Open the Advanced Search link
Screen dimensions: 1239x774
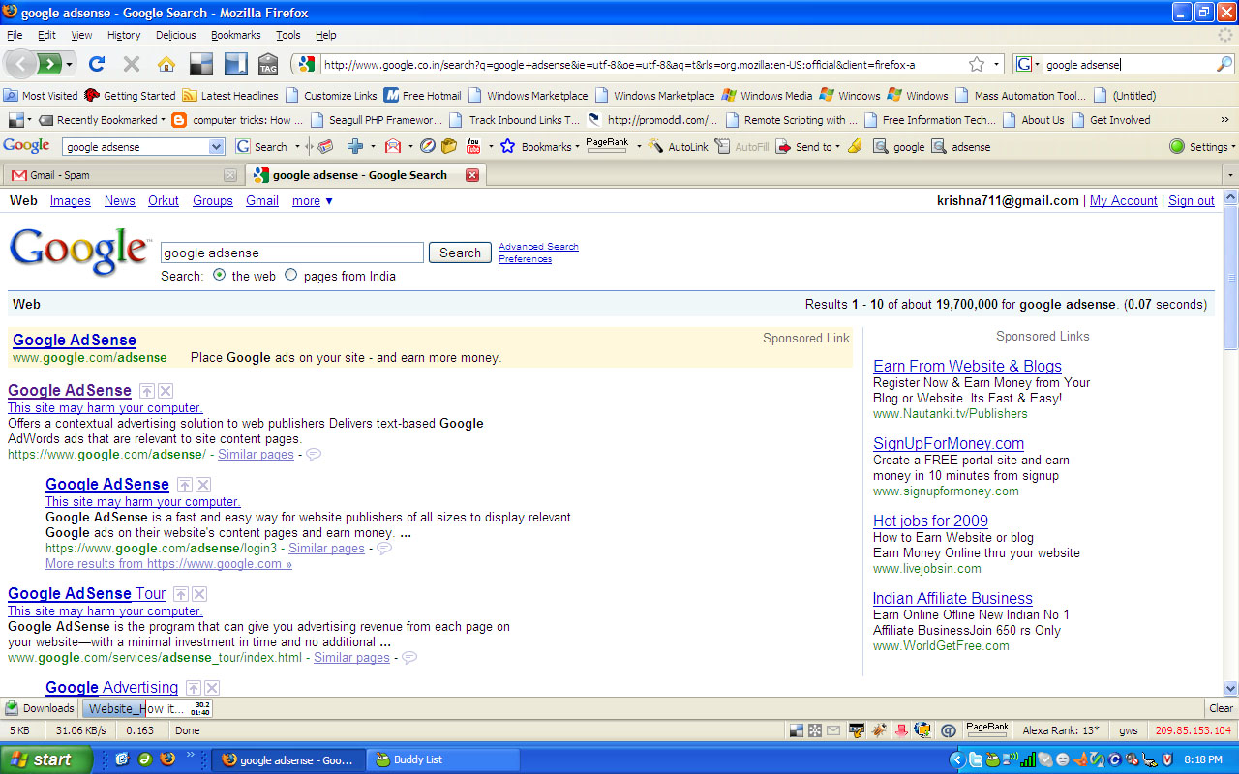coord(538,247)
